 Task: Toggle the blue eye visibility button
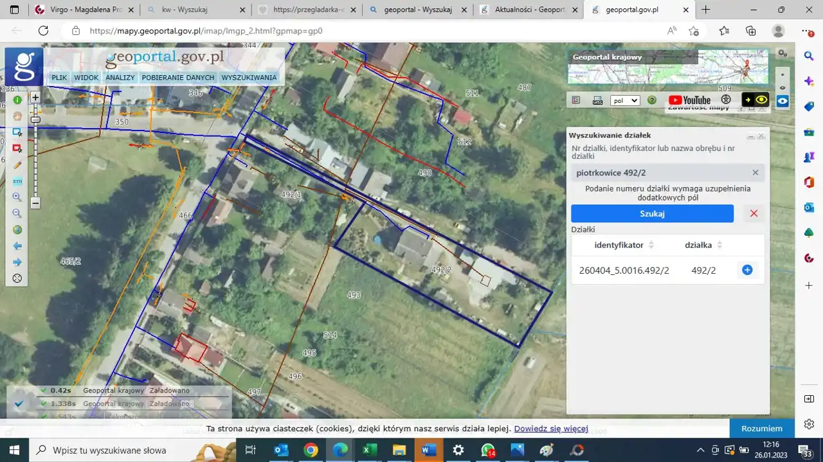pyautogui.click(x=782, y=101)
